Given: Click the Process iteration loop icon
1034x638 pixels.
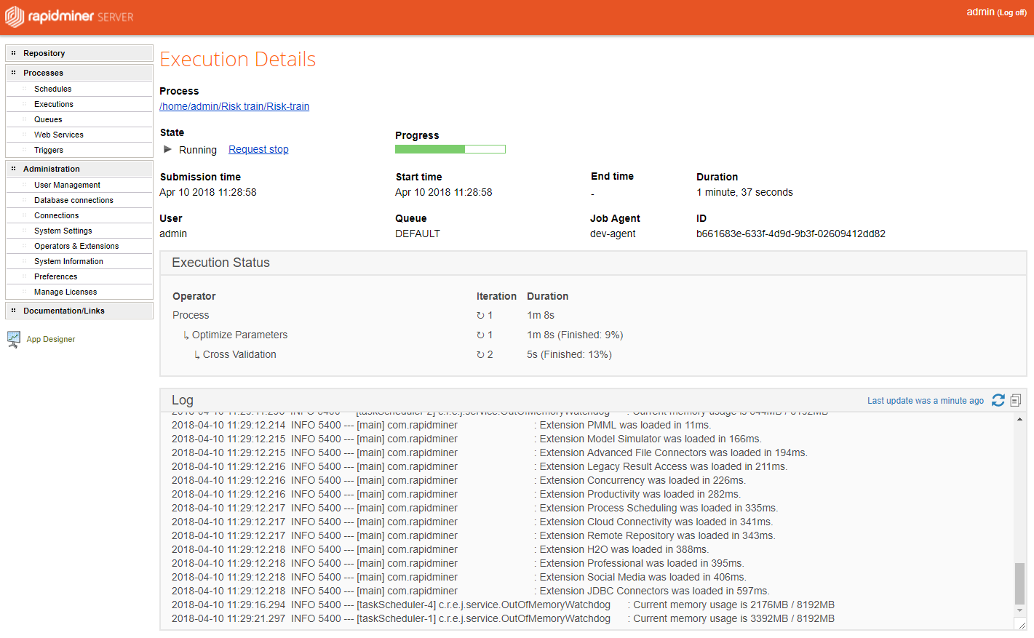Looking at the screenshot, I should 480,316.
